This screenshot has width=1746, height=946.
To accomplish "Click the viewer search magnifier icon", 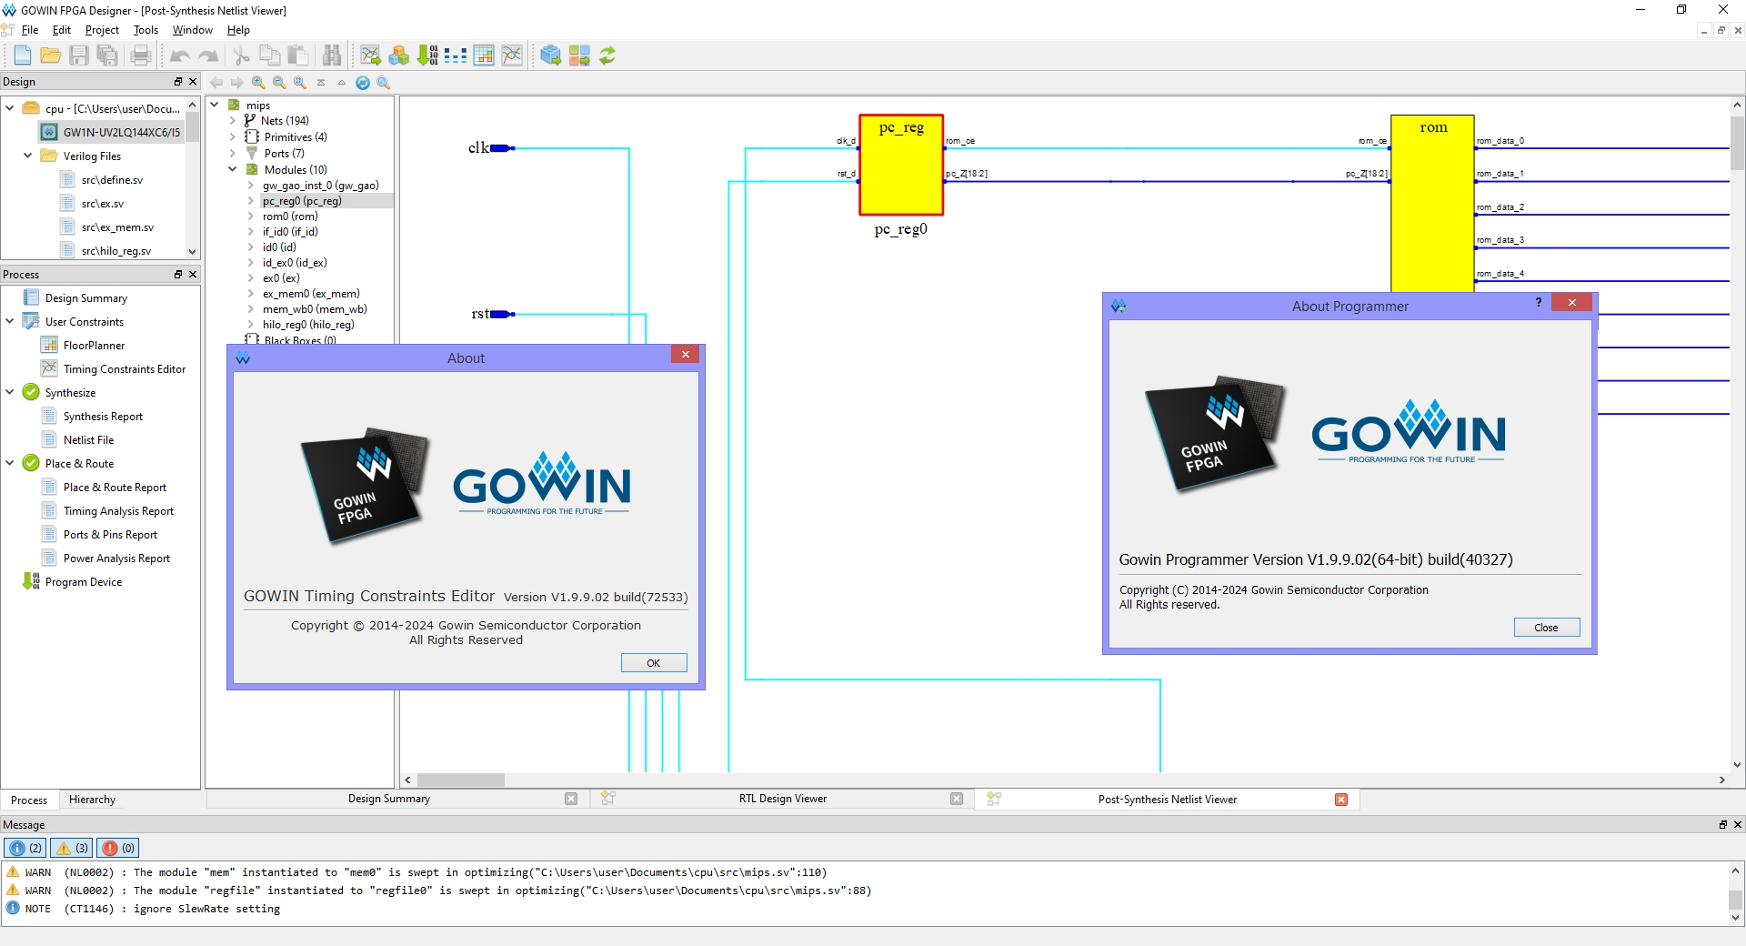I will tap(384, 83).
